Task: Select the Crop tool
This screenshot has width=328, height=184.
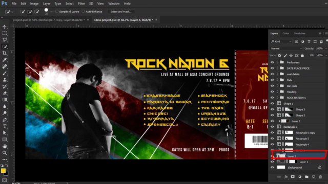Action: [x=5, y=53]
